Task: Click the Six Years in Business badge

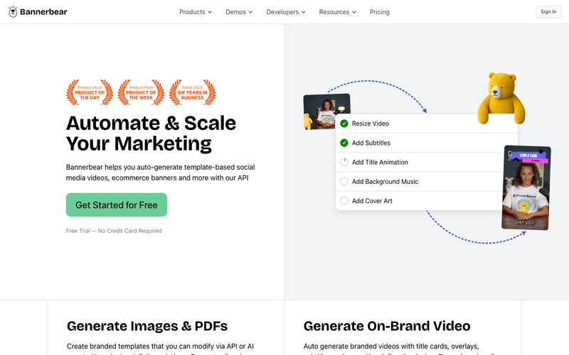Action: point(192,92)
